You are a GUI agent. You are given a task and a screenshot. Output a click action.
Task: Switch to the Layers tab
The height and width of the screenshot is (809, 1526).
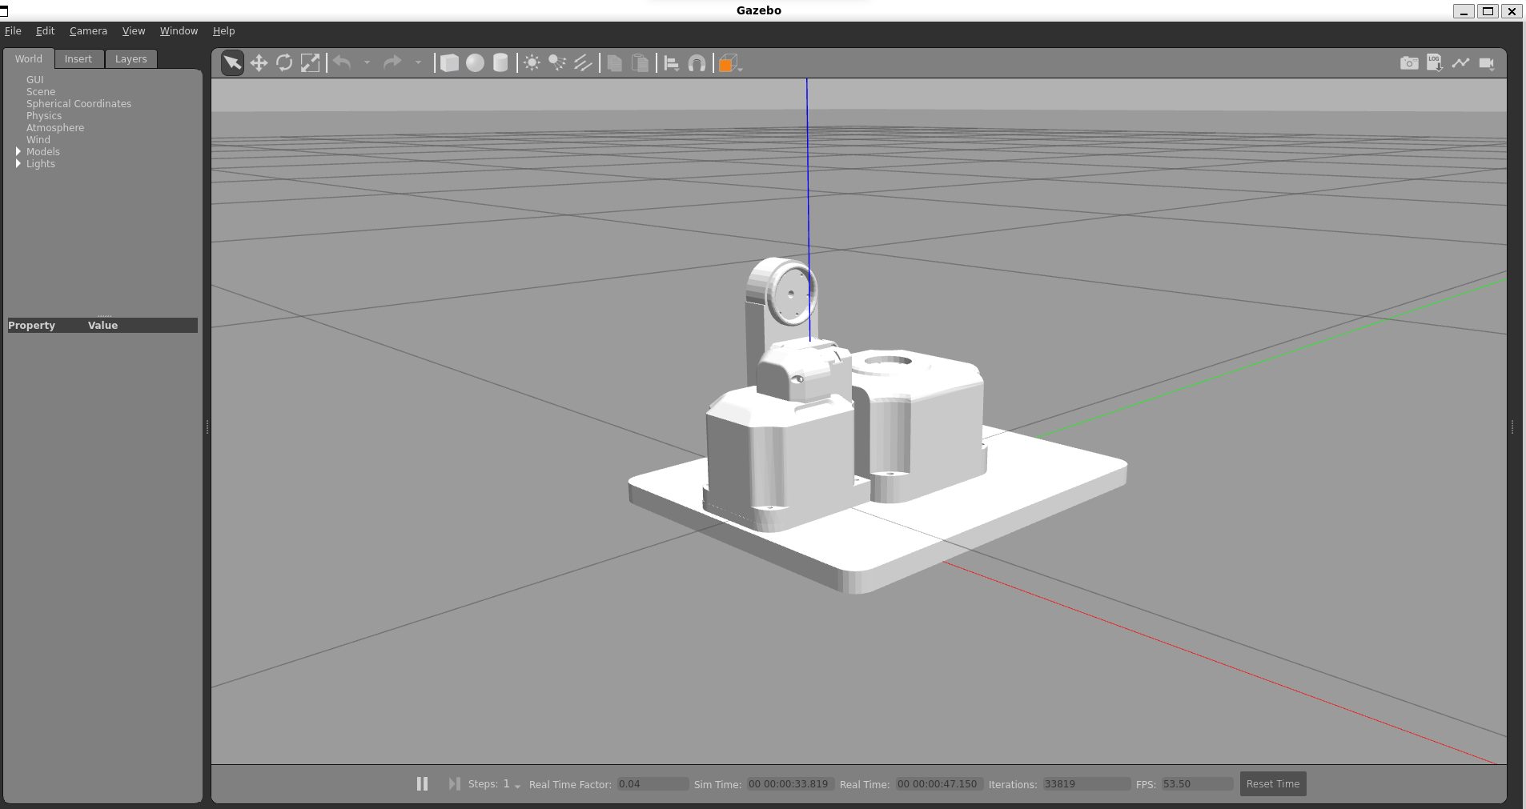[x=131, y=59]
